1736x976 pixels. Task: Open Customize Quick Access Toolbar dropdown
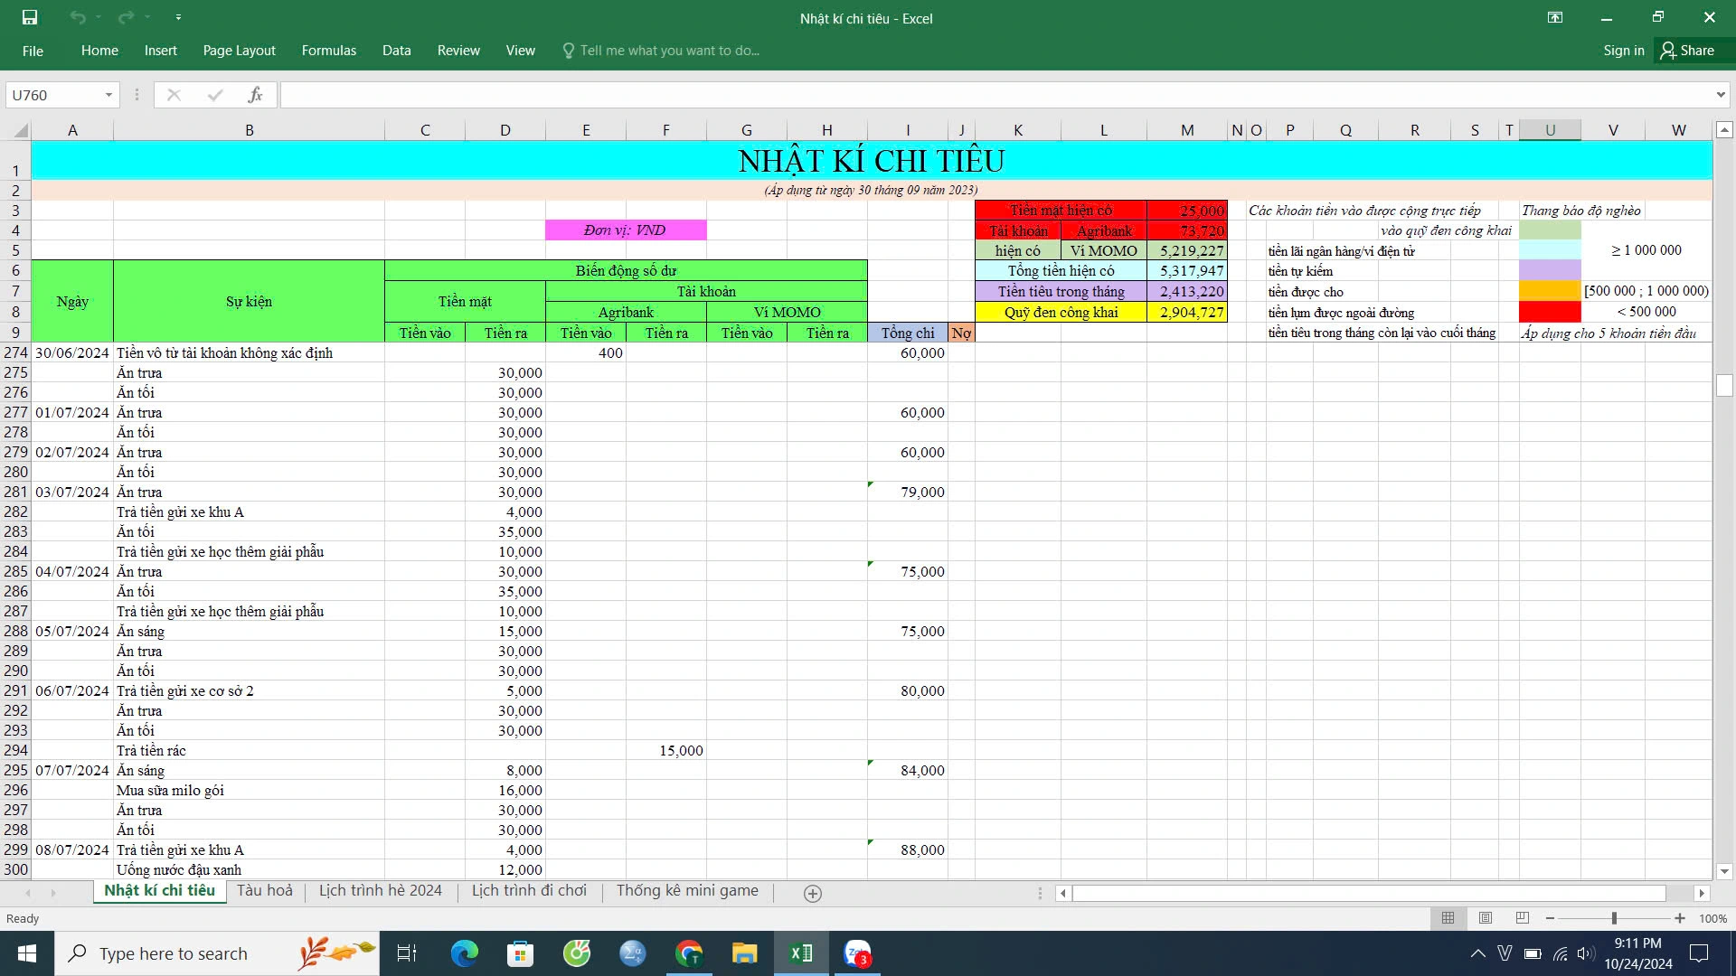178,17
